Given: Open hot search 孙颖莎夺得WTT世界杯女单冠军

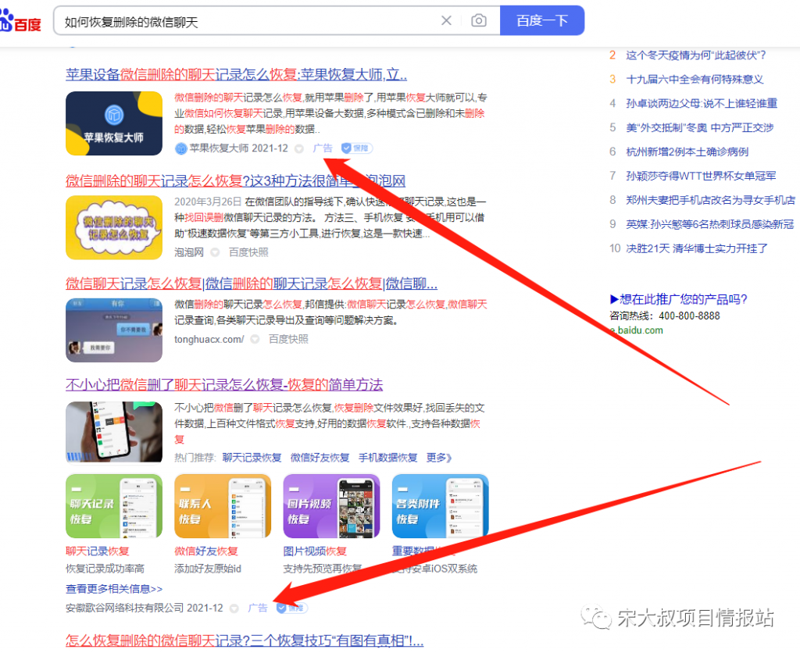Looking at the screenshot, I should click(701, 176).
